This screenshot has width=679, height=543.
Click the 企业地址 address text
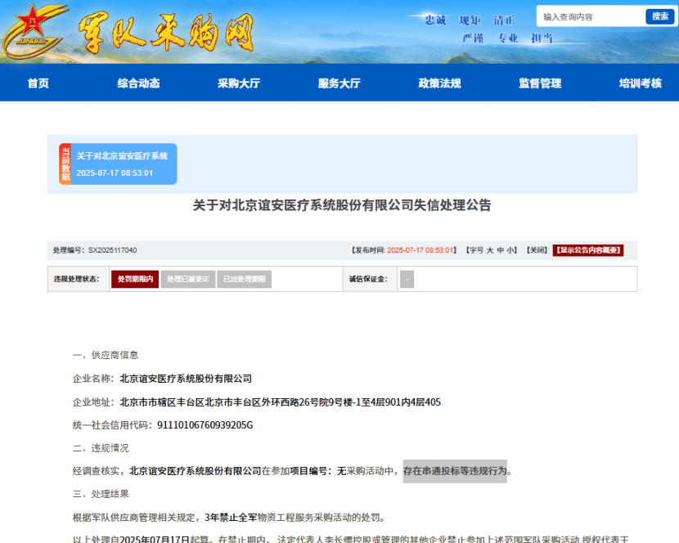280,402
